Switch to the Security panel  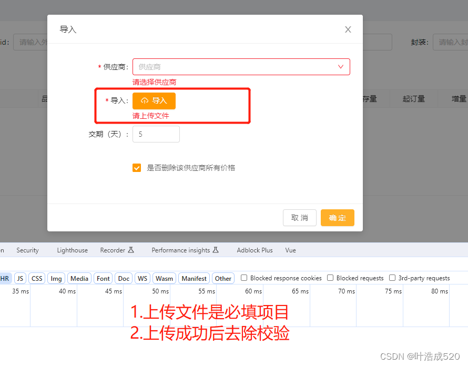tap(27, 250)
